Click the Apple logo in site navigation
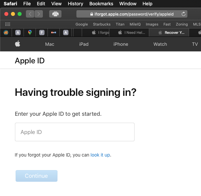The image size is (201, 196). [x=18, y=44]
